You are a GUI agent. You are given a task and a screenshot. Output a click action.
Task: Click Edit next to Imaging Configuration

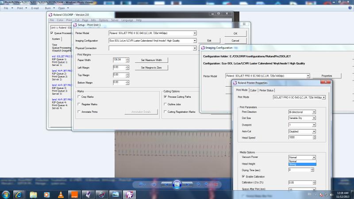click(209, 41)
